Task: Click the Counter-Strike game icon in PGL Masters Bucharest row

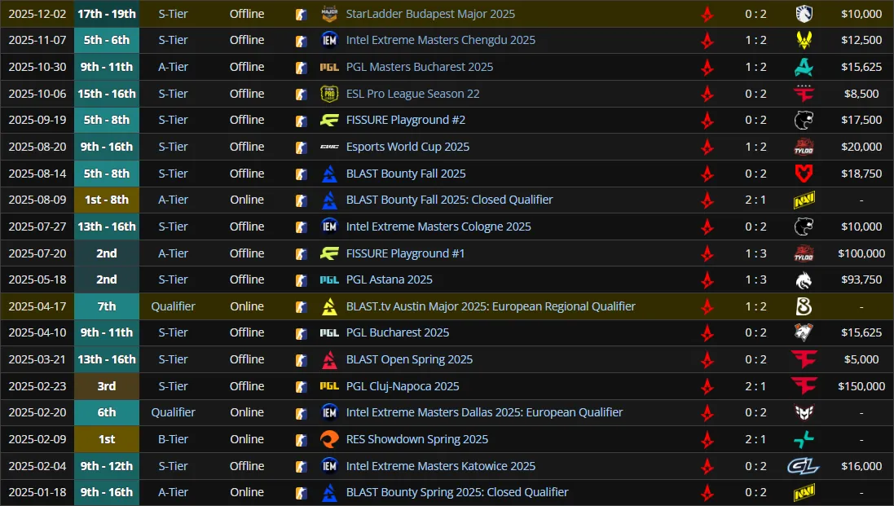Action: [301, 68]
